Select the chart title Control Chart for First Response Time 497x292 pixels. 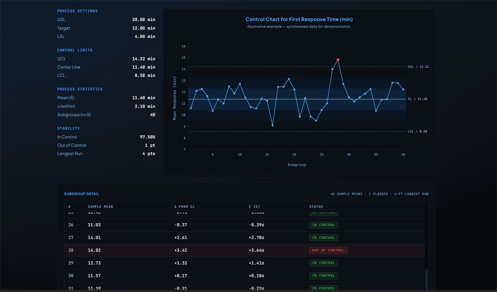point(299,19)
